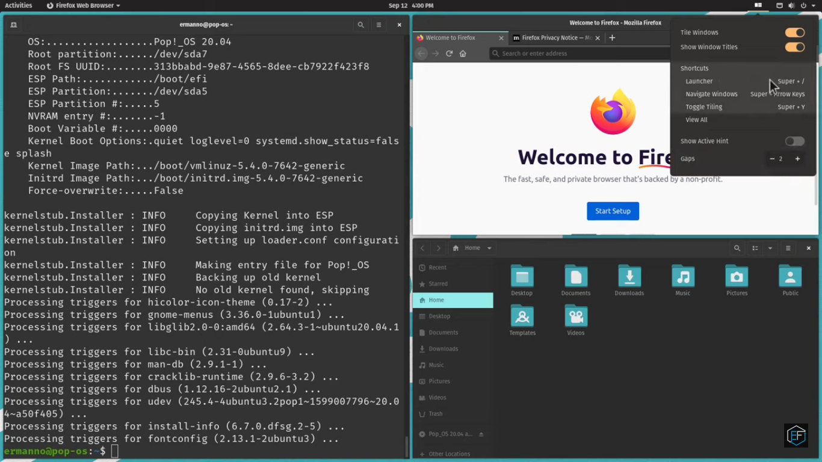Open Other Locations in Files sidebar

[453, 454]
